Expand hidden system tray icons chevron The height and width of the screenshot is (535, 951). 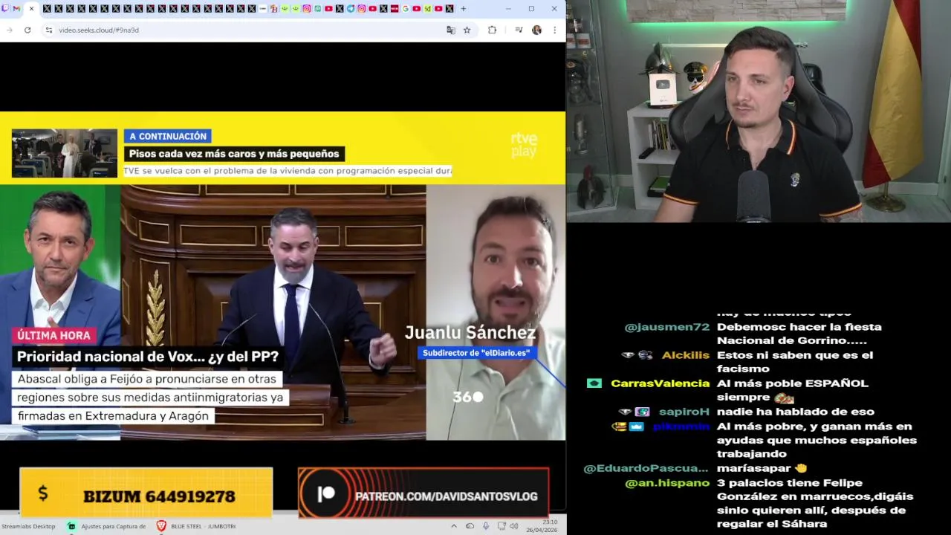[454, 526]
